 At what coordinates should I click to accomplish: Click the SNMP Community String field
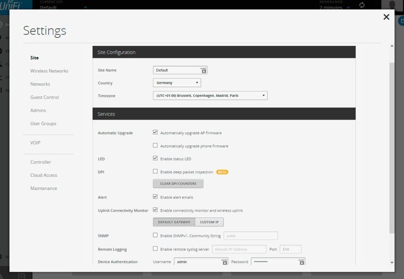(x=250, y=236)
